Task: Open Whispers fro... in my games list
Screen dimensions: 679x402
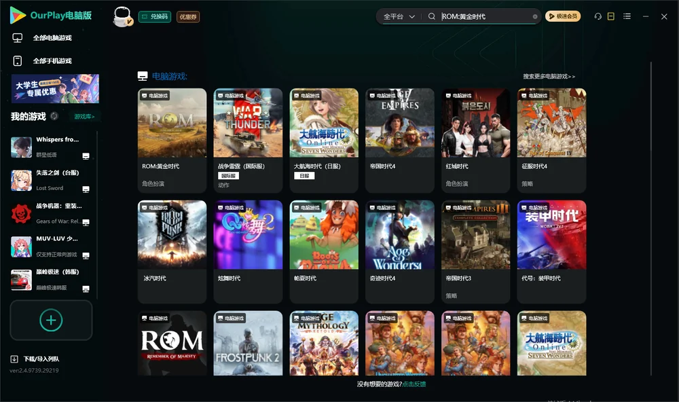Action: pos(51,147)
